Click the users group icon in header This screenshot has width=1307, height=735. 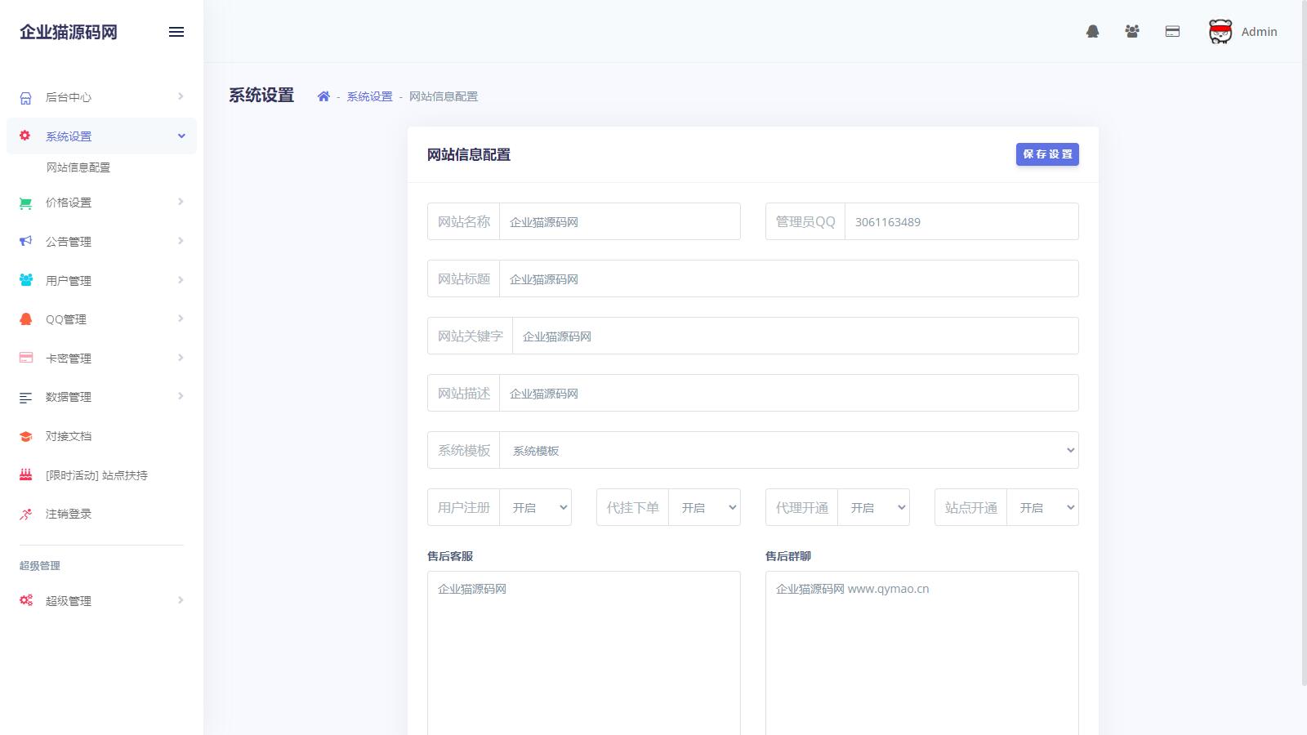click(x=1131, y=32)
